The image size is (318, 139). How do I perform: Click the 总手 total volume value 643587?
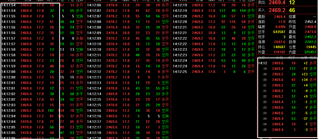[279, 32]
